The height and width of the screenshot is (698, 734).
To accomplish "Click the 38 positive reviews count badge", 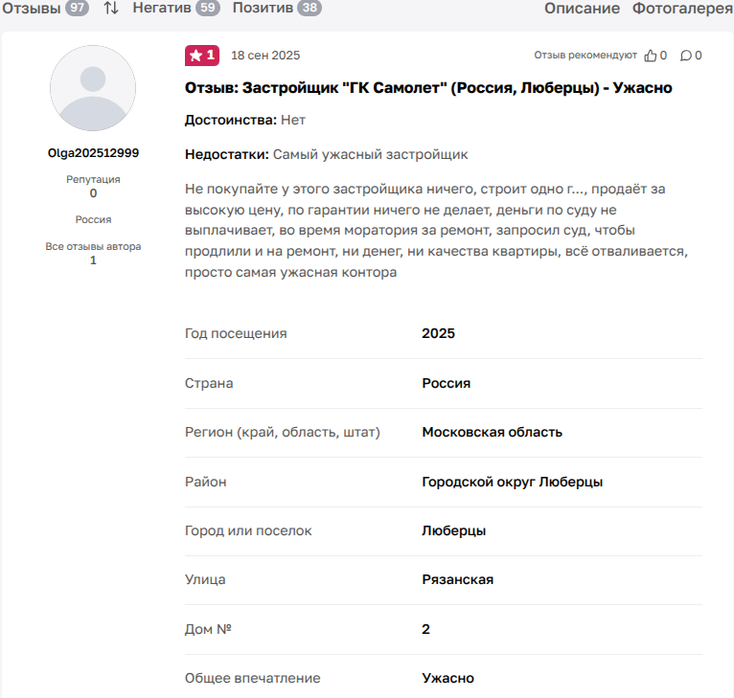I will (309, 8).
